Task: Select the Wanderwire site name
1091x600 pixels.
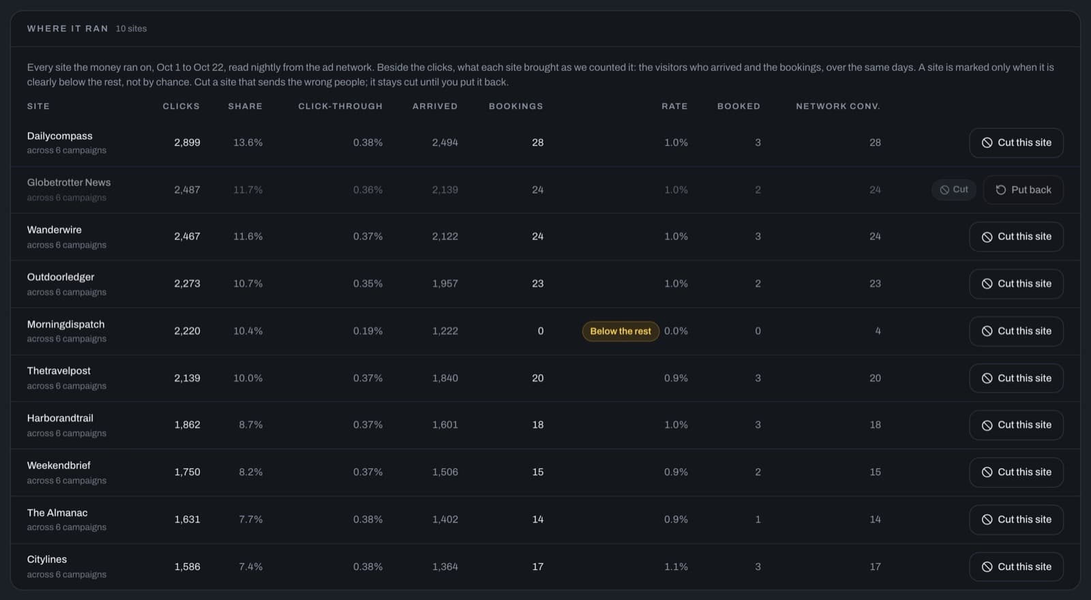Action: coord(55,230)
